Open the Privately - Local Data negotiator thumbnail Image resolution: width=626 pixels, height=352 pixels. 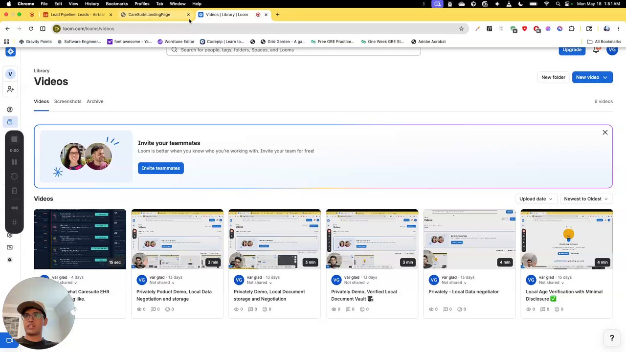[469, 239]
